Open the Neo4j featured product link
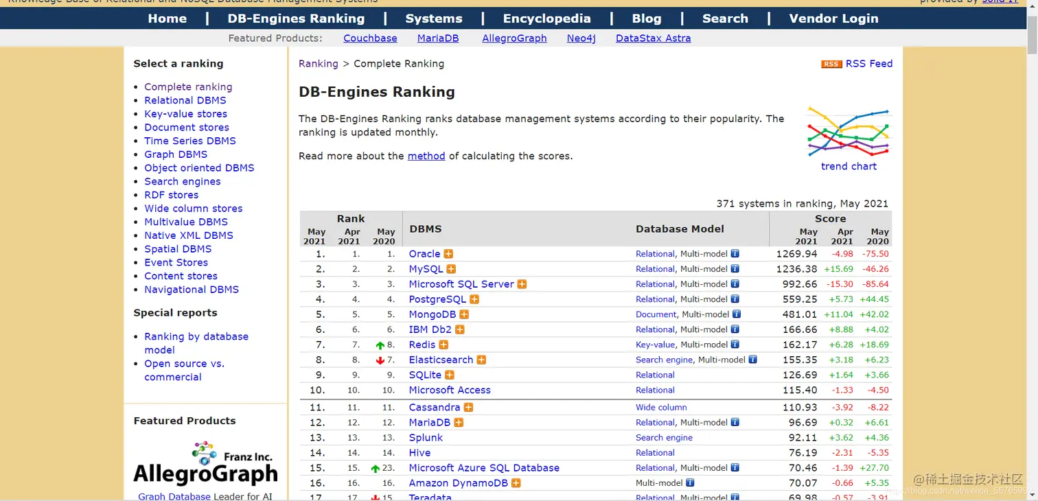This screenshot has width=1038, height=501. click(x=581, y=38)
